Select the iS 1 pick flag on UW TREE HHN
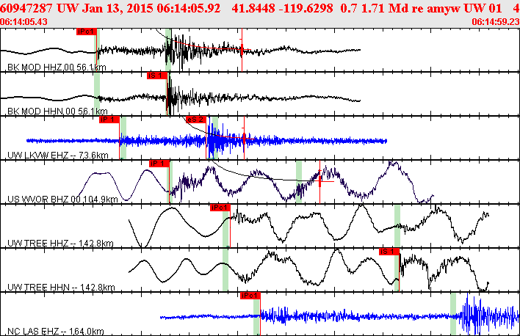This screenshot has width=520, height=336. point(389,252)
